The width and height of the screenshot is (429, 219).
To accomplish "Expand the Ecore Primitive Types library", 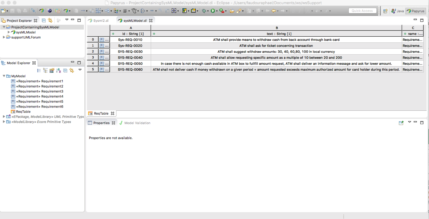I will (4, 121).
